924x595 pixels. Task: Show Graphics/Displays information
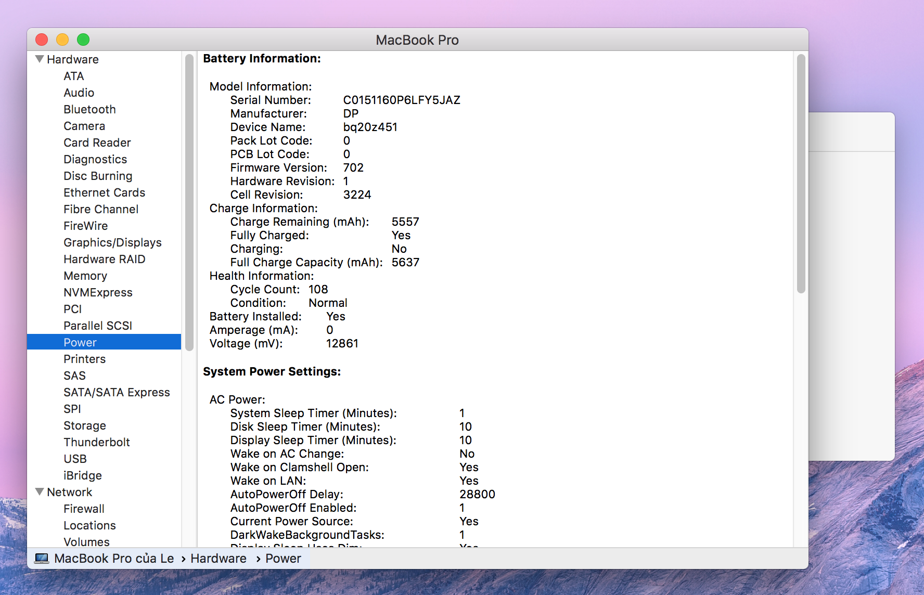112,242
